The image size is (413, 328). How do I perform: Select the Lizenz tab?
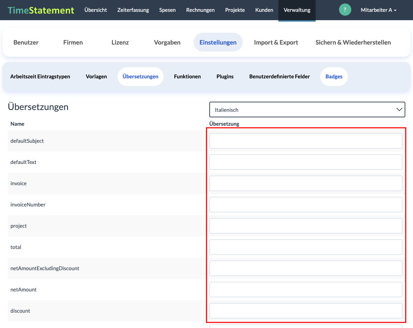120,42
